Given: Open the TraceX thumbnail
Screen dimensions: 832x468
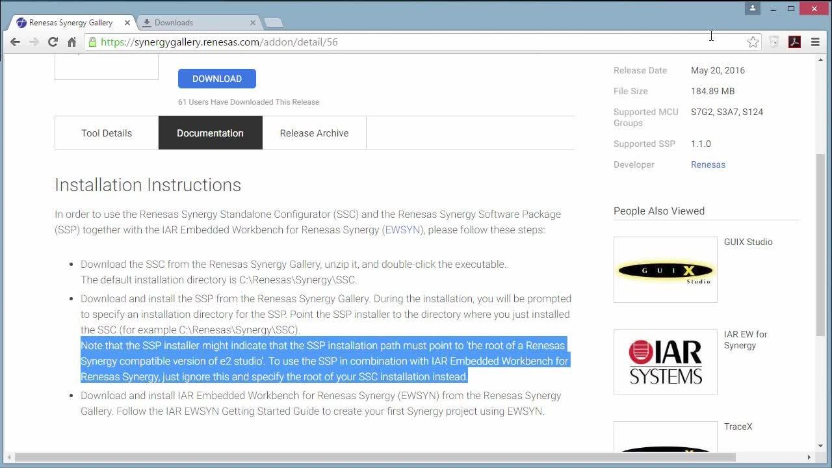Looking at the screenshot, I should [x=666, y=437].
